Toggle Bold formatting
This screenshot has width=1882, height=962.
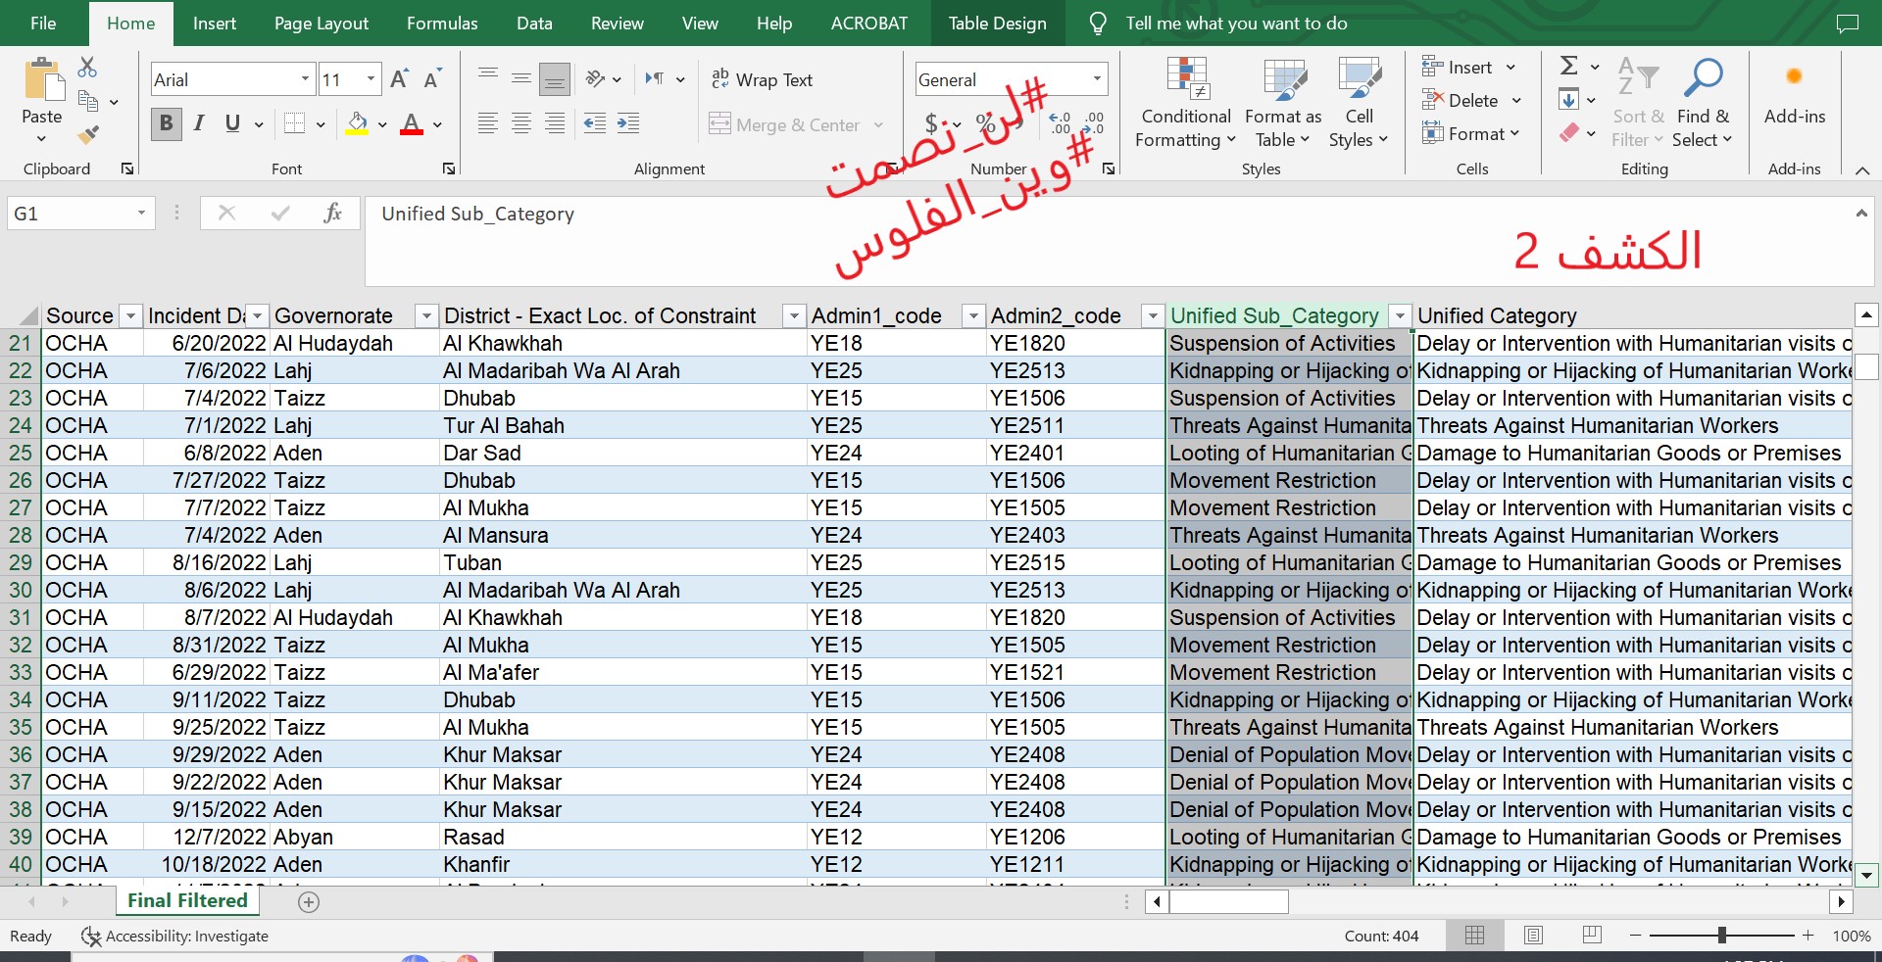[x=166, y=123]
